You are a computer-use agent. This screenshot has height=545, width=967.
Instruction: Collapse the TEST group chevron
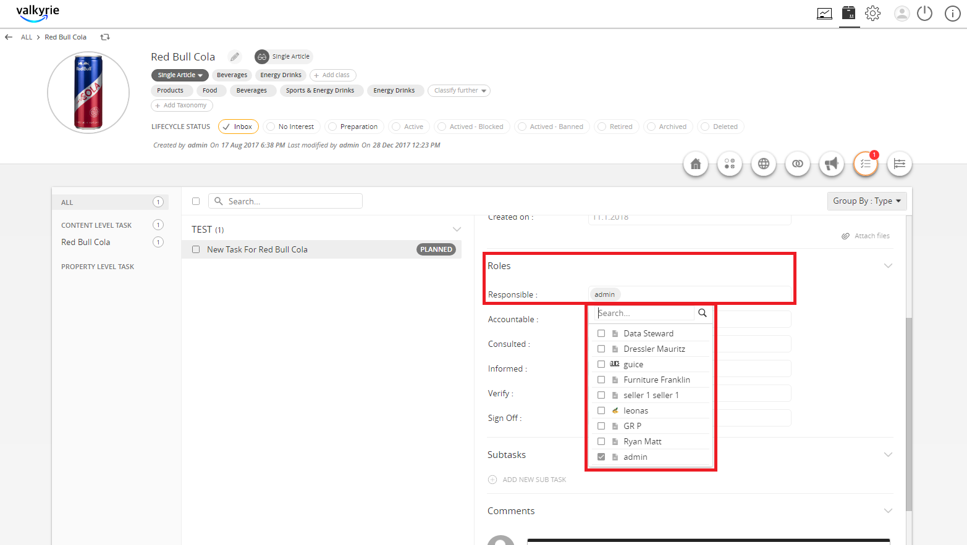tap(457, 230)
